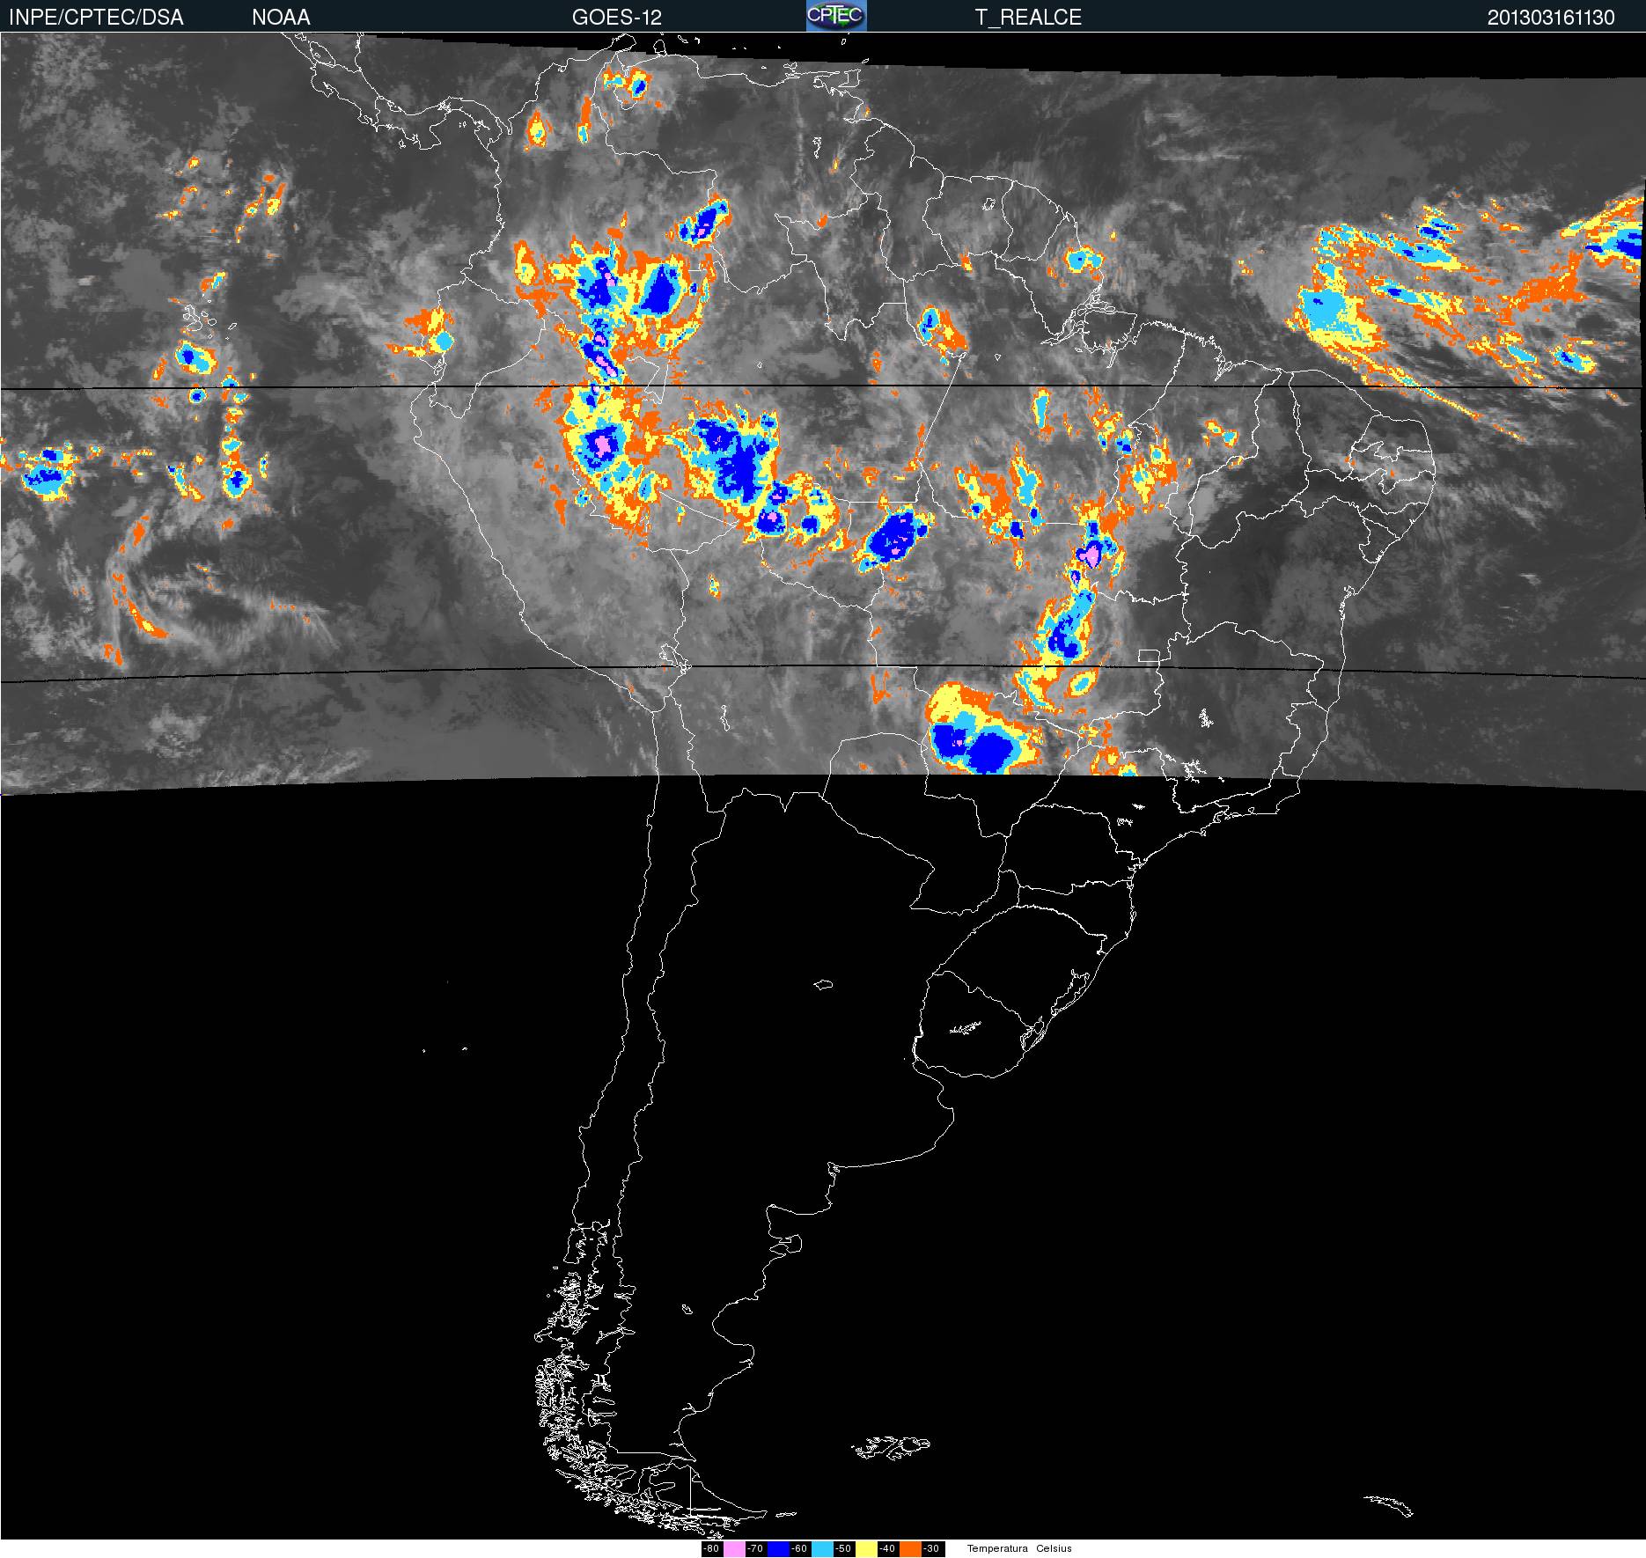Click the -60 legend temperature value
The height and width of the screenshot is (1558, 1646).
click(x=799, y=1548)
